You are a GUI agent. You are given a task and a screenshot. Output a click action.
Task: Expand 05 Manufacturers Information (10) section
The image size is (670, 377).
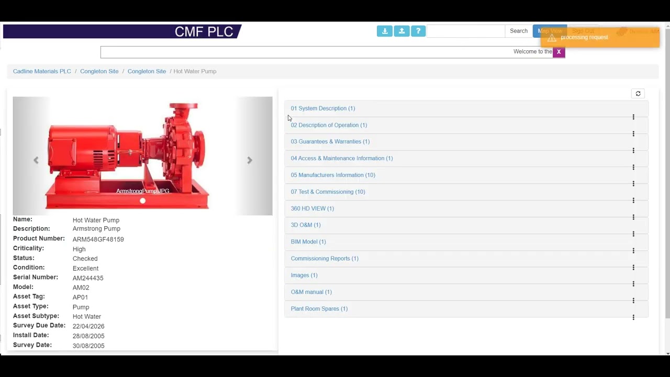(x=333, y=175)
